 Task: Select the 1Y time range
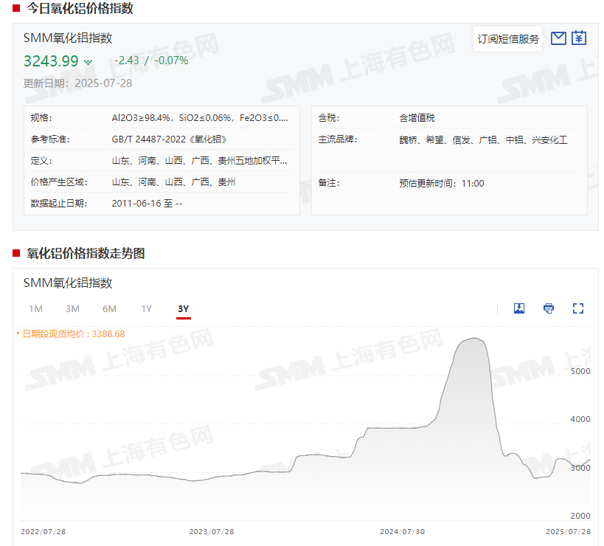click(x=147, y=308)
